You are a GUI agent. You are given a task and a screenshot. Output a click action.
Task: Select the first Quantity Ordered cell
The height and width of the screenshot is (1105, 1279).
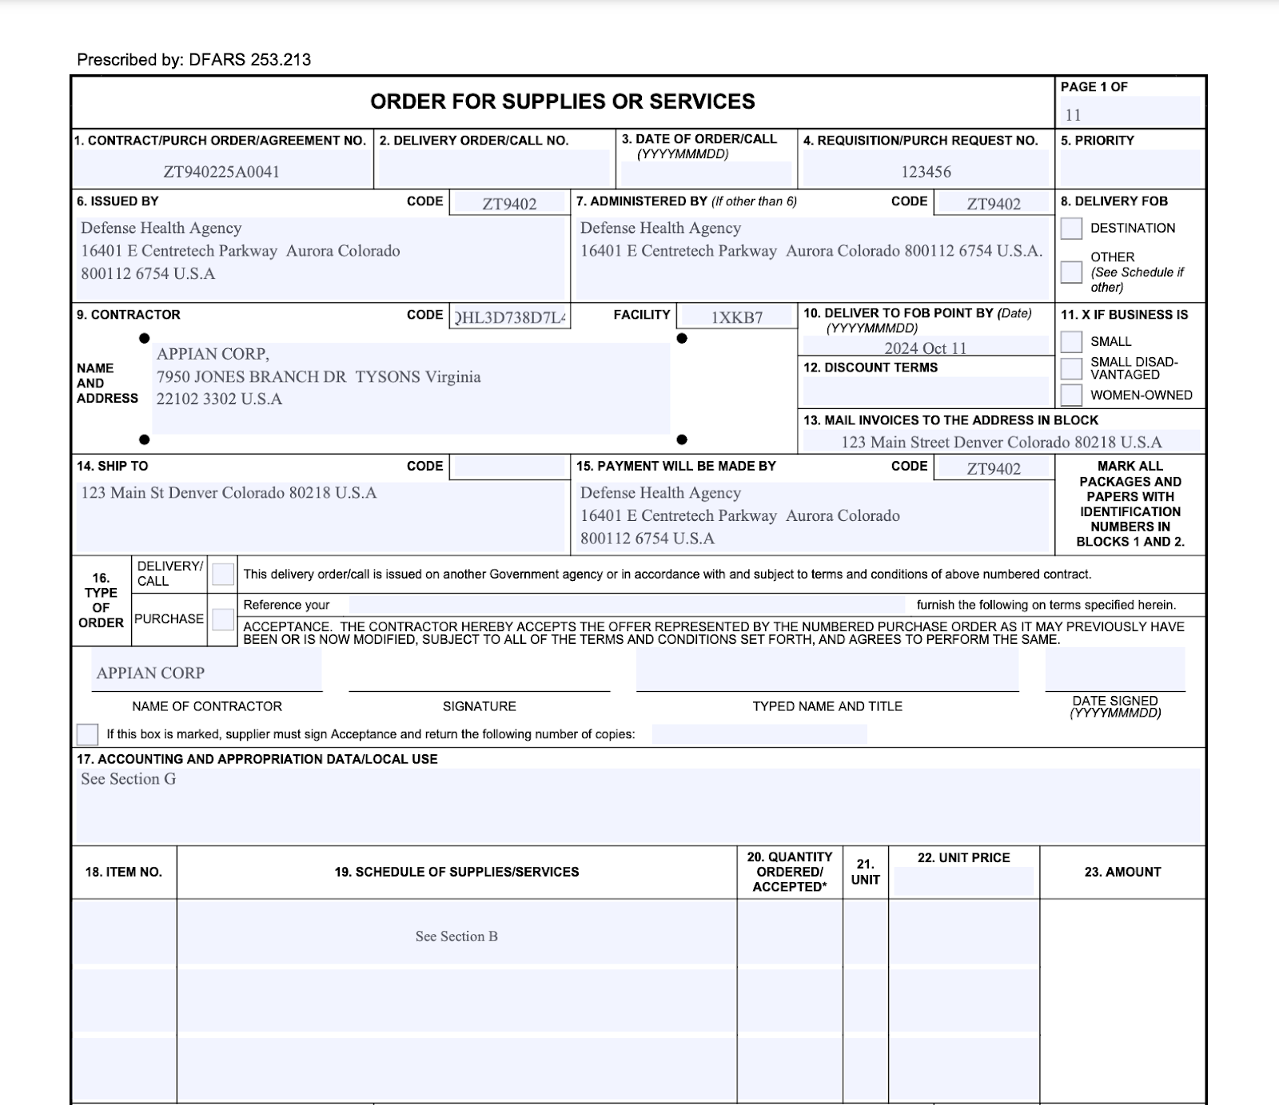pyautogui.click(x=790, y=932)
